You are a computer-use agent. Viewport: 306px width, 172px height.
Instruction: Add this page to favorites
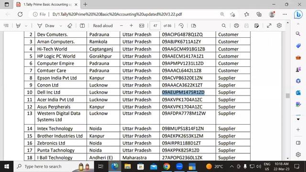(x=232, y=14)
